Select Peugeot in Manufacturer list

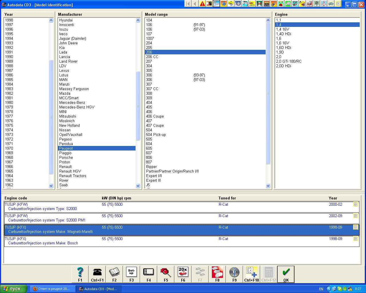click(x=97, y=148)
